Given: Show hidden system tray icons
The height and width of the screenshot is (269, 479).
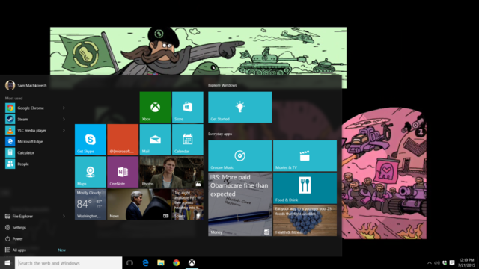Looking at the screenshot, I should [x=429, y=262].
